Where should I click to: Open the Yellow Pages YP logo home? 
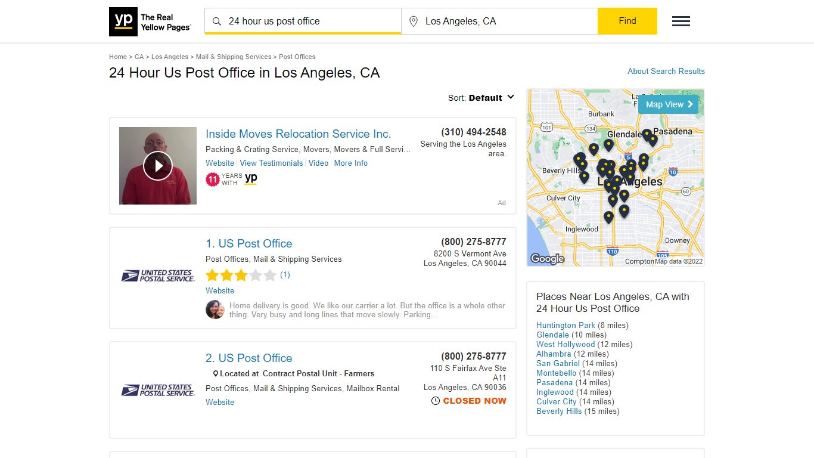point(150,21)
